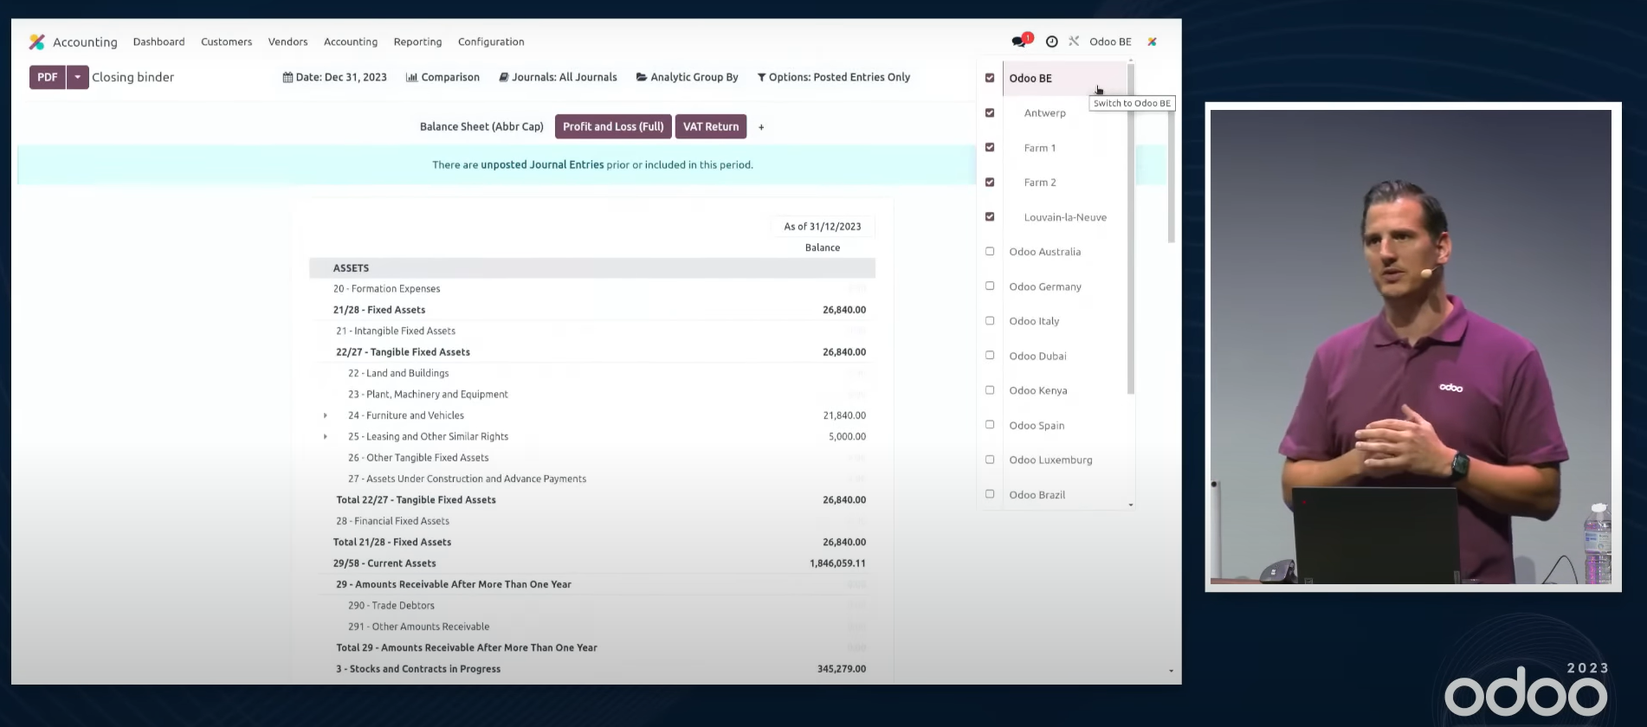Click the 3 - Stocks and Contracts in Progress row
Screen dimensions: 1647x727
pyautogui.click(x=592, y=669)
